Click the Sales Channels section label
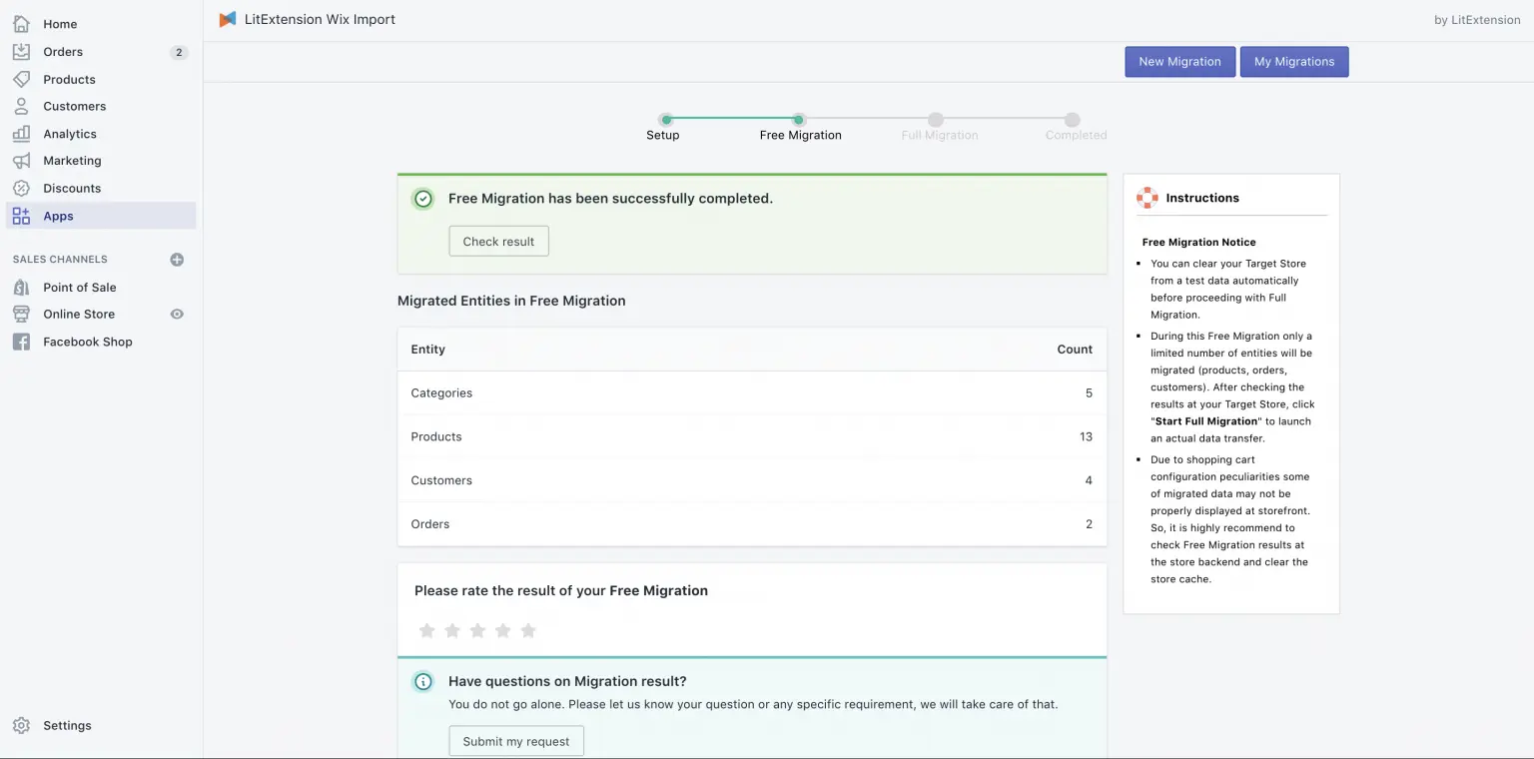 tap(60, 260)
